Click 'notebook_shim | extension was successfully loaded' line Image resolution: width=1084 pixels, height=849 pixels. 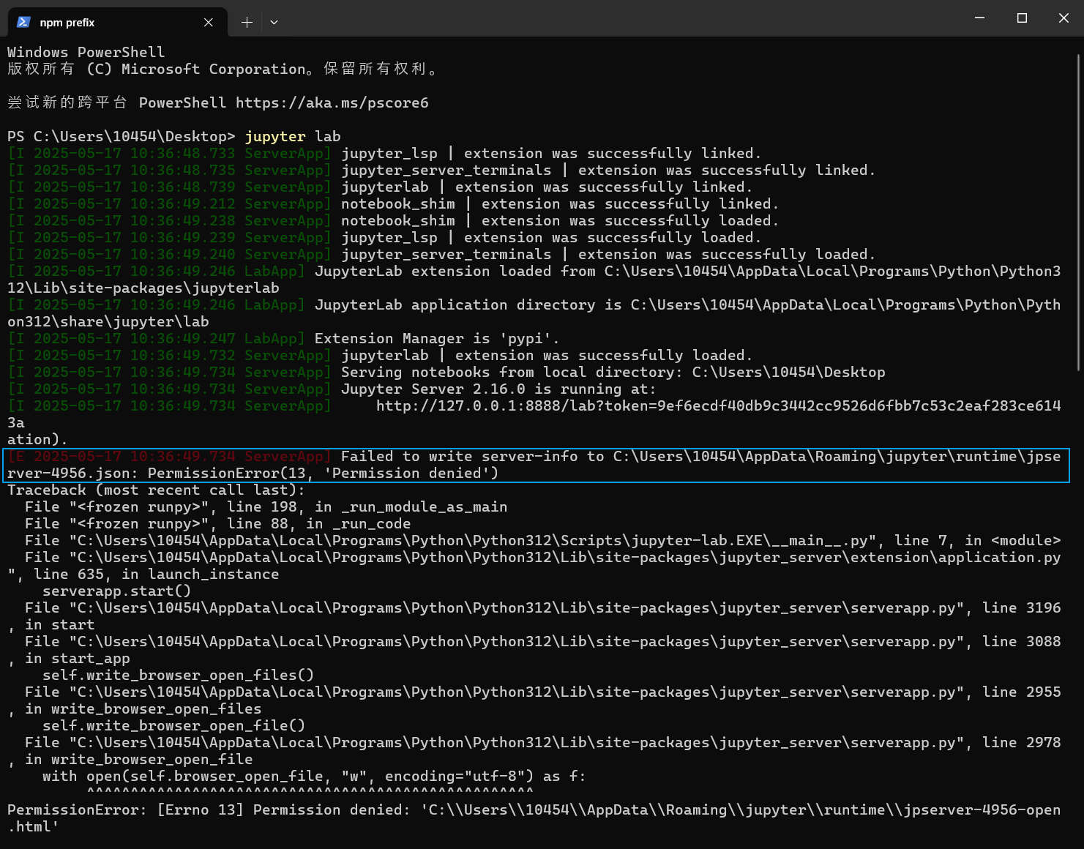click(x=393, y=220)
